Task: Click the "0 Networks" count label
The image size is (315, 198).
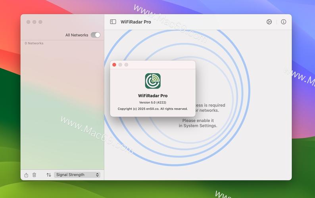Action: coord(34,43)
